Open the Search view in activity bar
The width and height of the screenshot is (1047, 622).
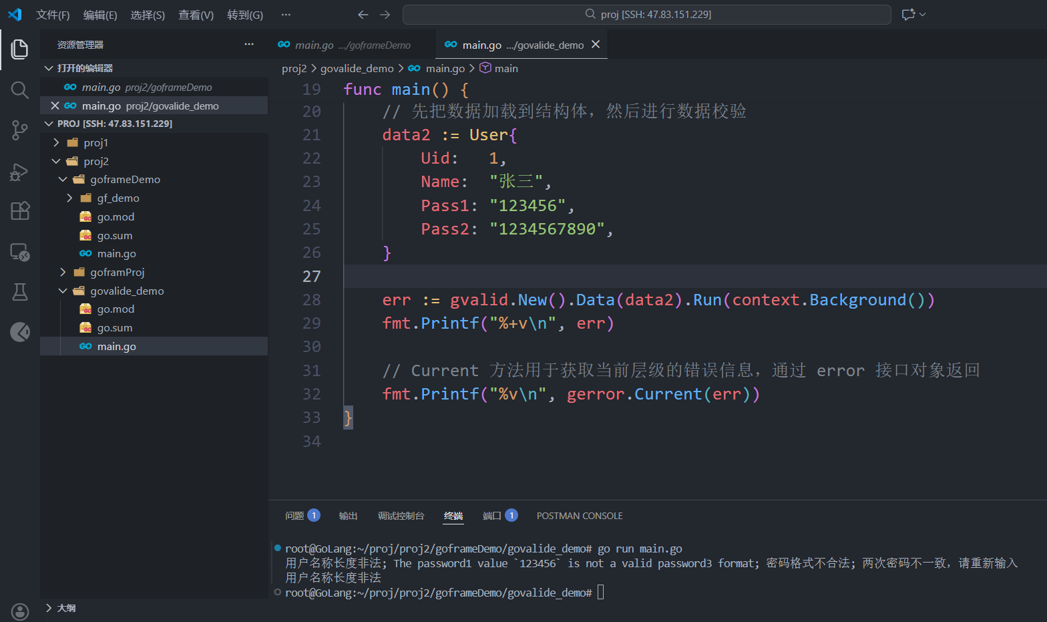(x=20, y=90)
